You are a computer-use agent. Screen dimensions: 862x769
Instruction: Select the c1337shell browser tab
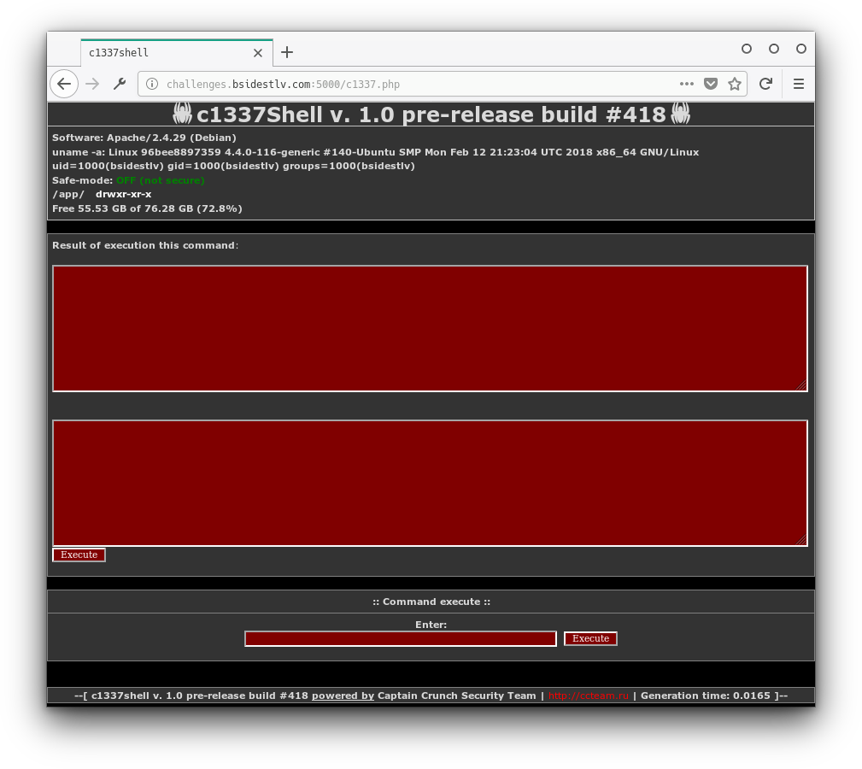[x=162, y=52]
